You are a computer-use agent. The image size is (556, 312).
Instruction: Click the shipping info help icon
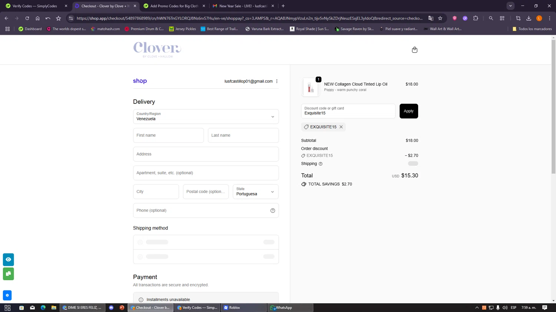[321, 164]
